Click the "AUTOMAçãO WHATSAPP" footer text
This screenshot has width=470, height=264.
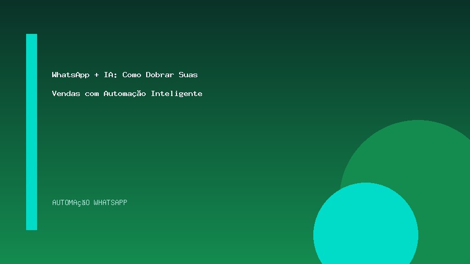(90, 202)
